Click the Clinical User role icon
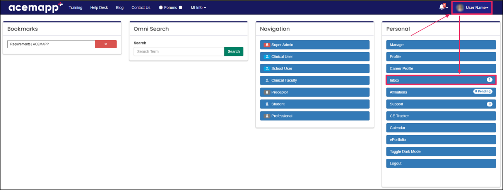 tap(267, 57)
